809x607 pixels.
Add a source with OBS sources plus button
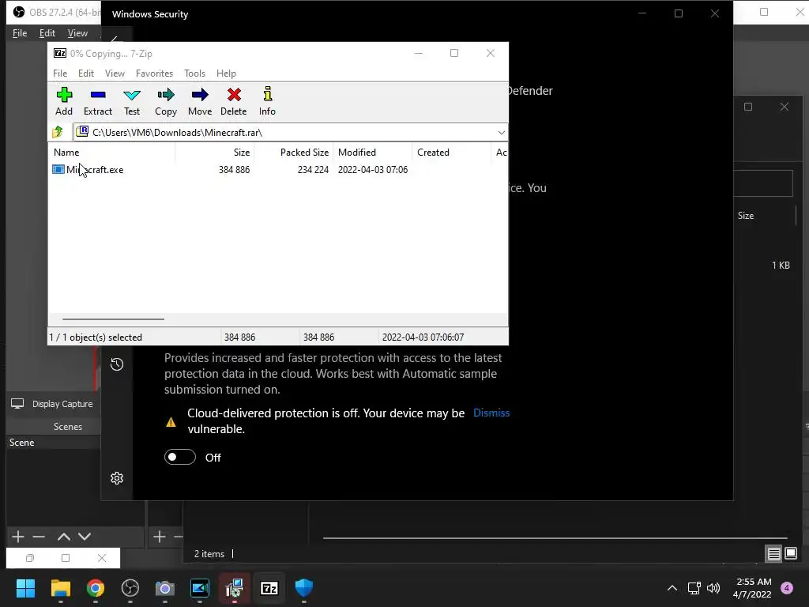tap(160, 537)
